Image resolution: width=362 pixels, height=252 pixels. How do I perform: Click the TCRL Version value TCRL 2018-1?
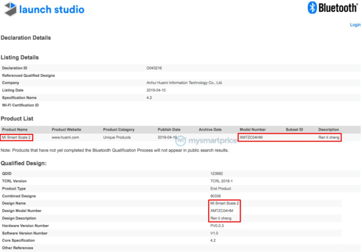(221, 181)
